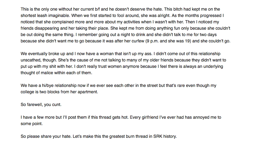
Task: Click the words "some point."
Action: click(32, 124)
